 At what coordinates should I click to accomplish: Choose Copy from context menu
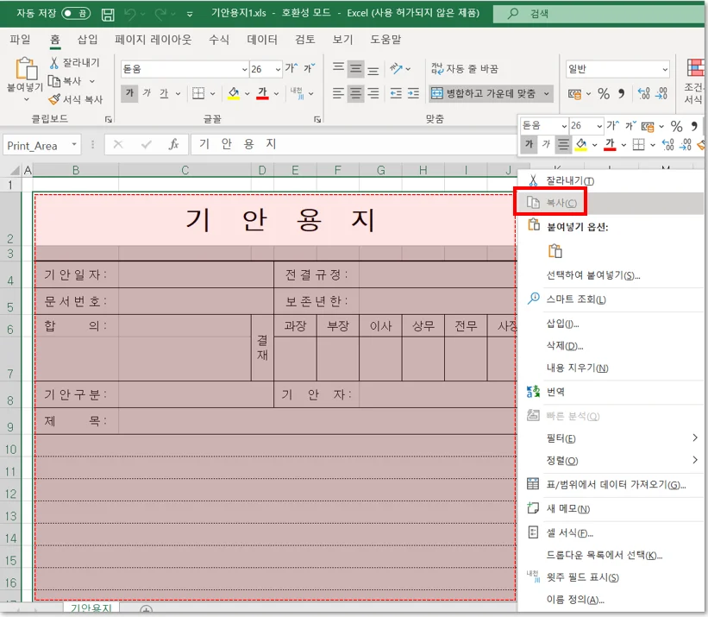pos(561,203)
